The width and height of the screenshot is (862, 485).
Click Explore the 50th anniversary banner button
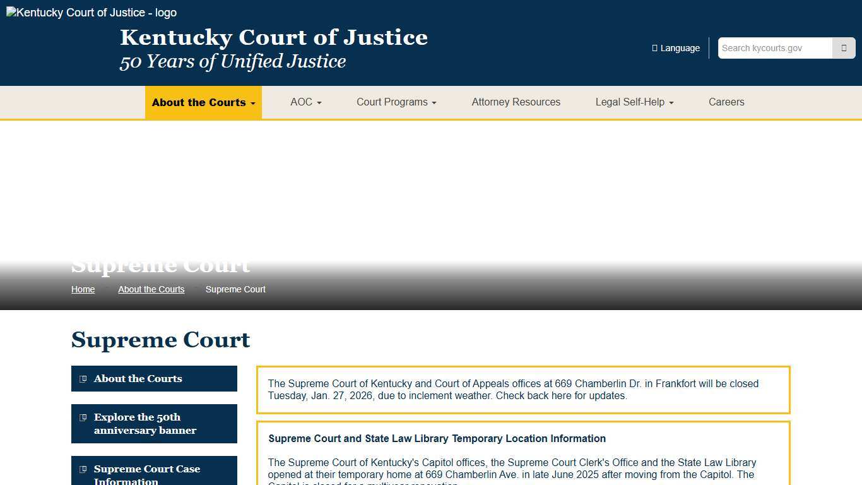click(154, 424)
